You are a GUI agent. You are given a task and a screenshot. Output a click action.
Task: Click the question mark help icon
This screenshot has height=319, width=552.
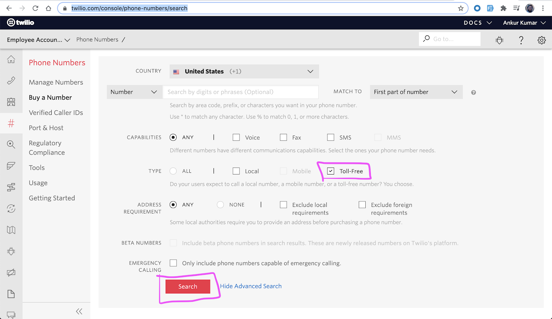point(521,40)
